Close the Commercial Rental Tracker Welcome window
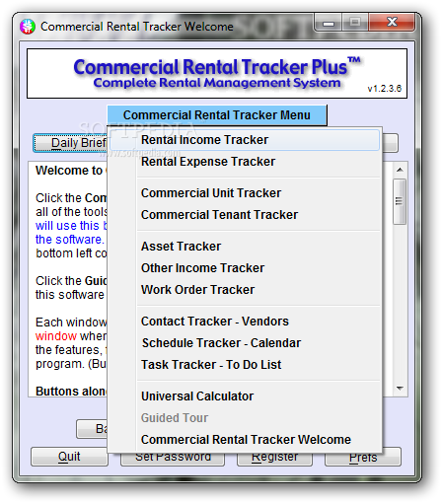 392,23
